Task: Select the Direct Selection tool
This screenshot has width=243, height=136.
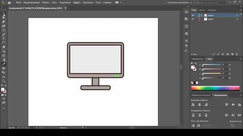Action: pyautogui.click(x=3, y=17)
